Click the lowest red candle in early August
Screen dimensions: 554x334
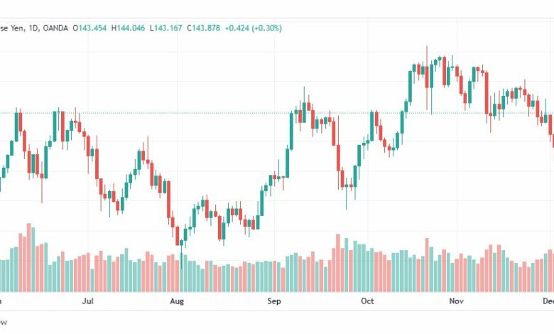click(x=178, y=236)
